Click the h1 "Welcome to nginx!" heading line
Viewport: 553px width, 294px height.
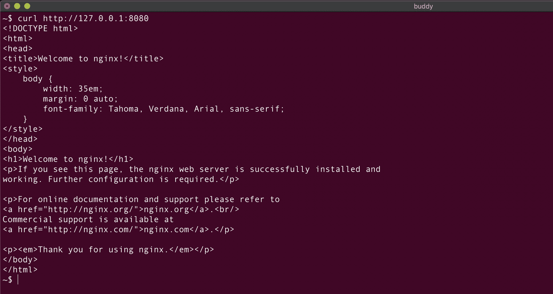[x=68, y=159]
